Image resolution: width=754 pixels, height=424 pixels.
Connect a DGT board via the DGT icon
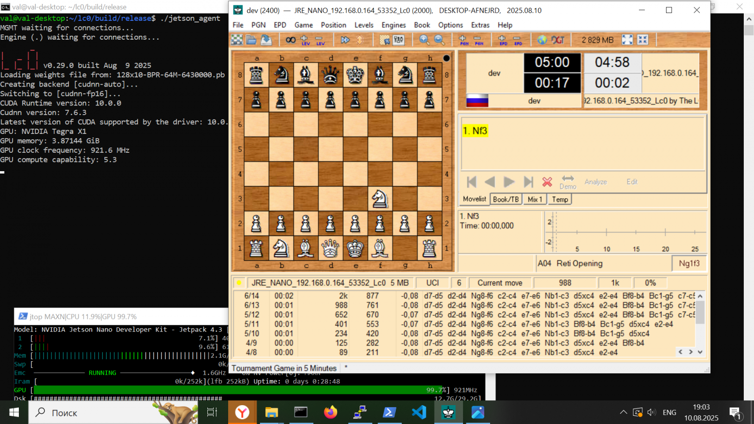click(x=558, y=40)
